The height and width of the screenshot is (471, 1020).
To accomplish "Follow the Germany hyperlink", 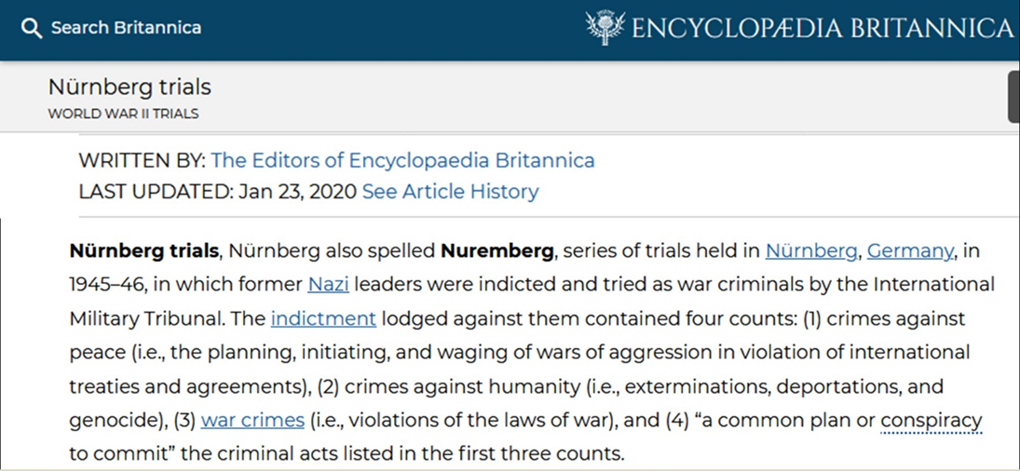I will tap(910, 250).
